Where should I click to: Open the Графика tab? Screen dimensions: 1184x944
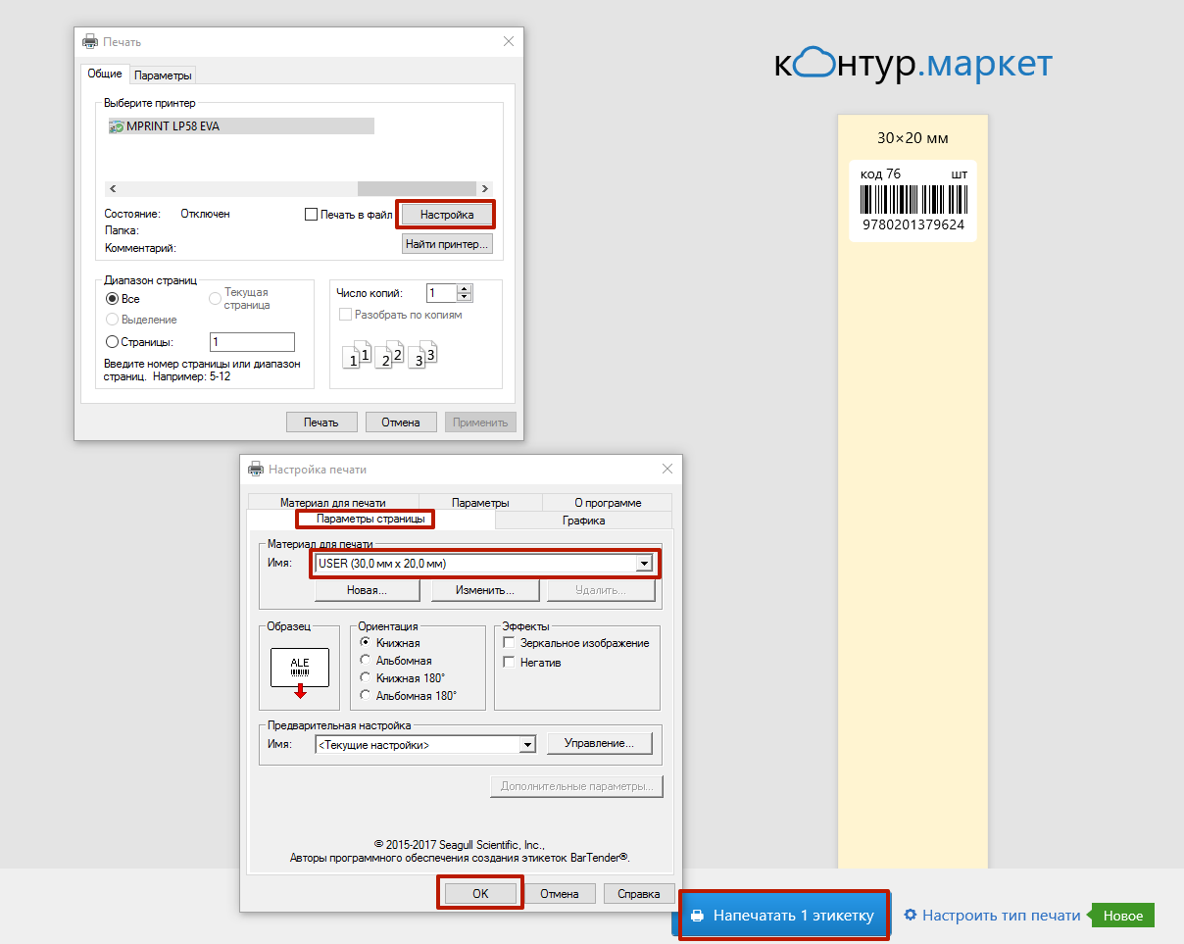[x=584, y=521]
